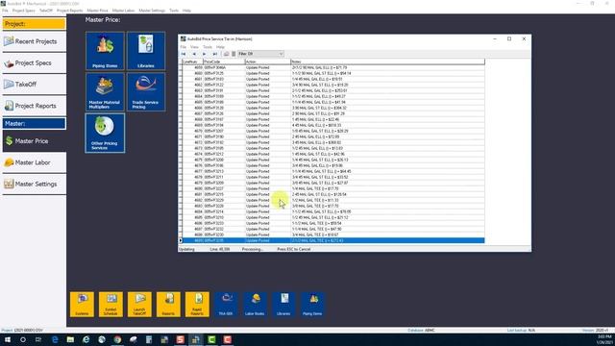Click the Master section header in the sidebar
This screenshot has height=346, width=615.
point(35,124)
